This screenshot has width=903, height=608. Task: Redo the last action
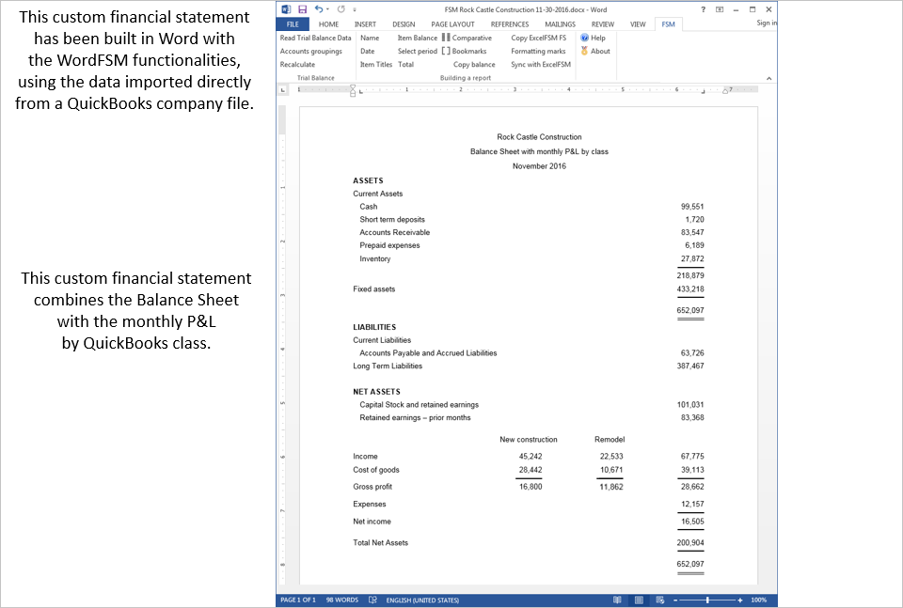(341, 9)
